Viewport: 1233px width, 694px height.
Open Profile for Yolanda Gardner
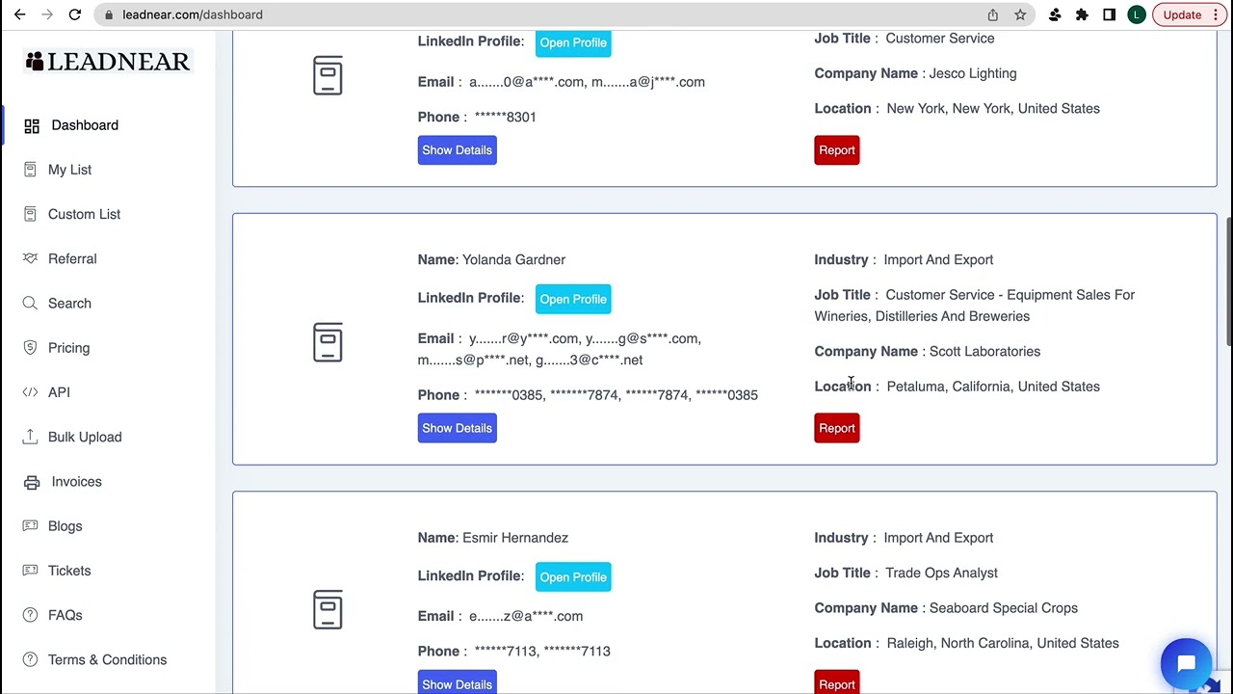(573, 299)
